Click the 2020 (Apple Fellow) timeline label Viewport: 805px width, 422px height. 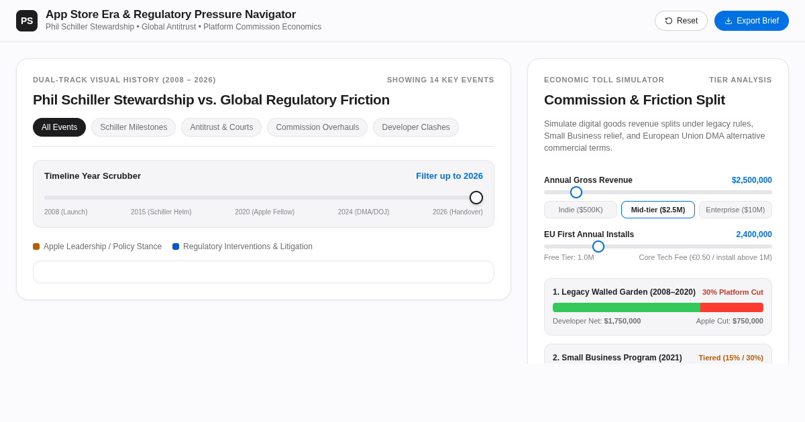click(x=264, y=212)
